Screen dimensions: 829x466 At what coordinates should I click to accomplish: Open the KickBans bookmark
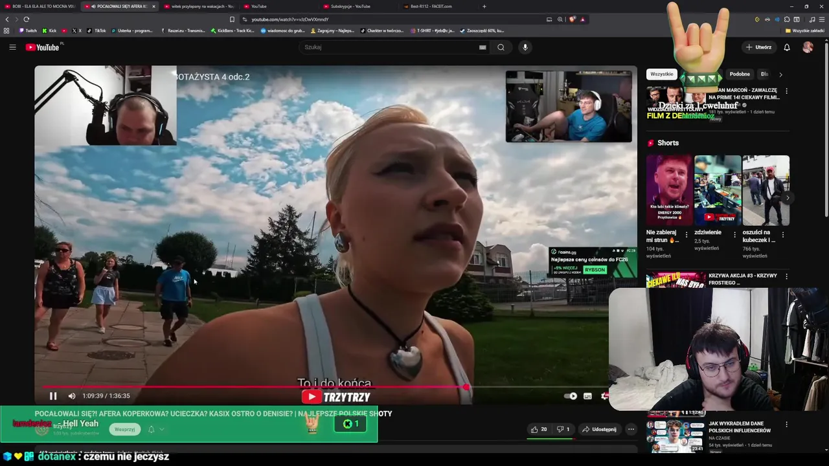[231, 30]
